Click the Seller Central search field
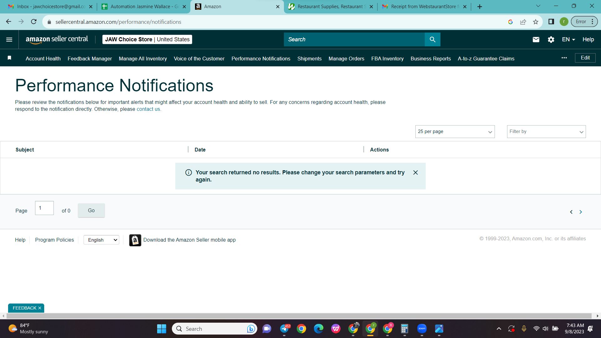Screen dimensions: 601x338 coord(354,39)
